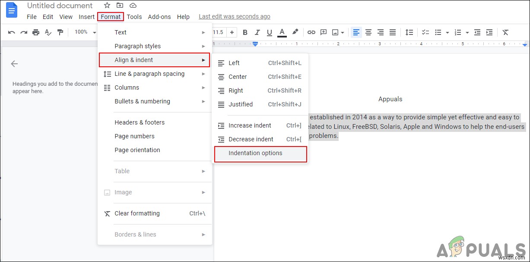Insert a link
The width and height of the screenshot is (530, 262).
(x=311, y=32)
